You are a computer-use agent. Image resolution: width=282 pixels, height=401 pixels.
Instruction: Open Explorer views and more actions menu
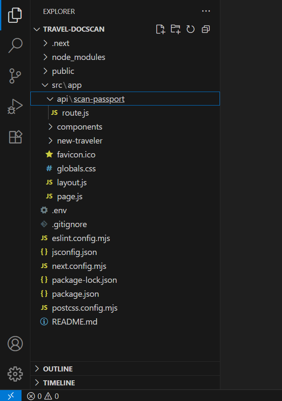coord(206,11)
